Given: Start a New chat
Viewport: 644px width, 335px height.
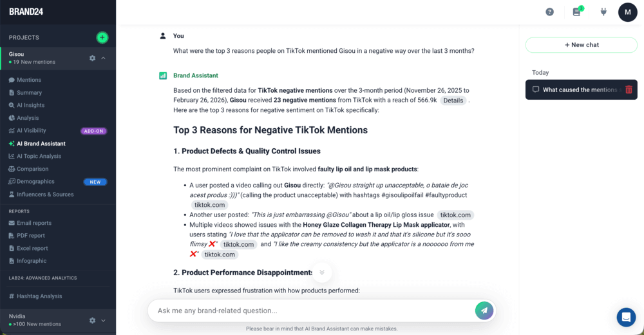Looking at the screenshot, I should (582, 45).
